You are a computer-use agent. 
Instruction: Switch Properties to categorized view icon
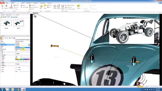coord(1,38)
